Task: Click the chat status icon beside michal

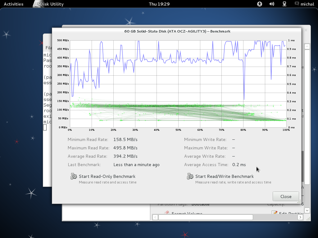Action: coord(297,4)
